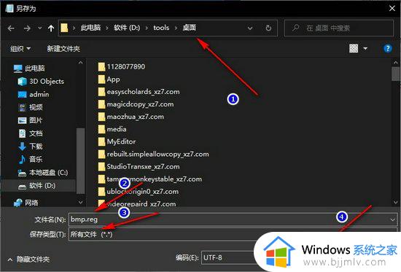This screenshot has width=401, height=272.
Task: Select 软件 (D:) in the sidebar
Action: pyautogui.click(x=36, y=186)
